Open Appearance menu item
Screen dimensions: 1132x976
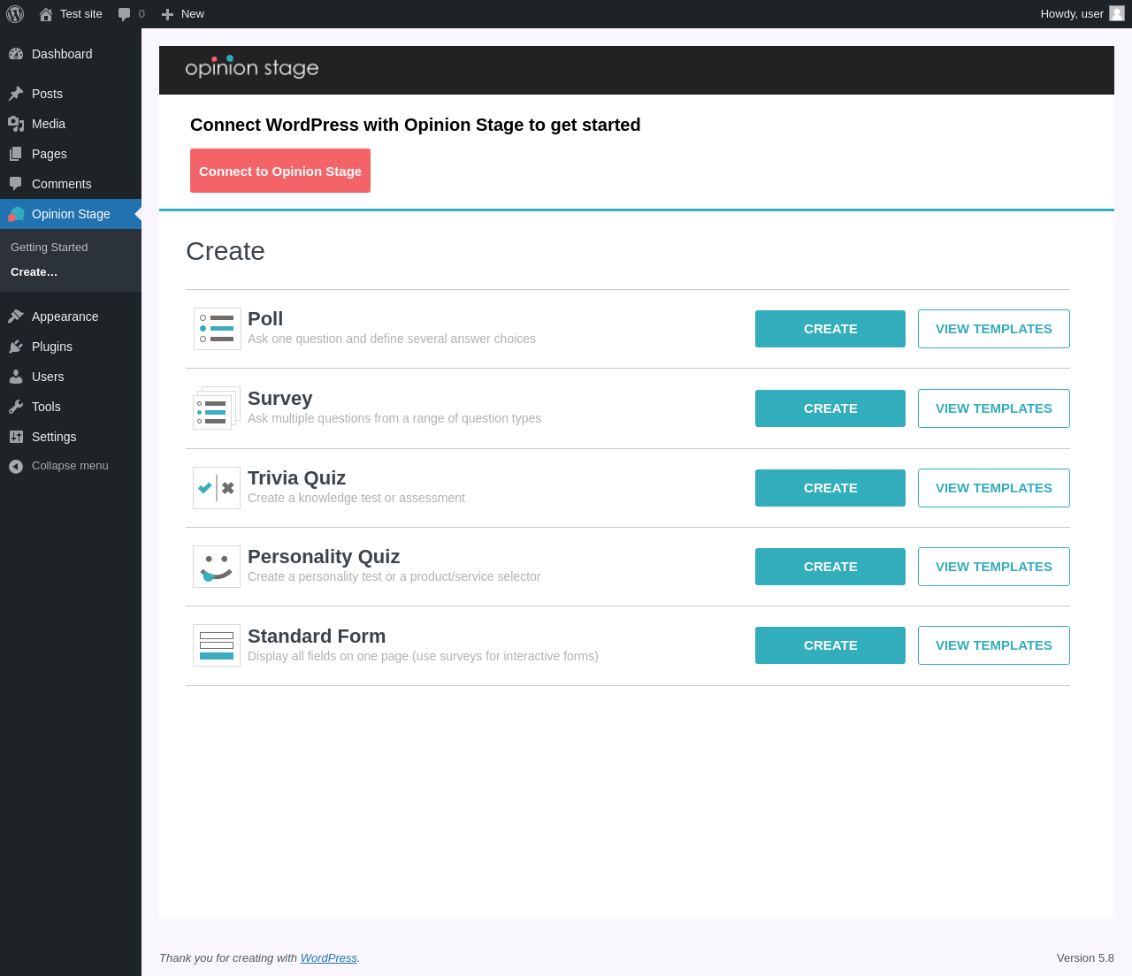[65, 316]
